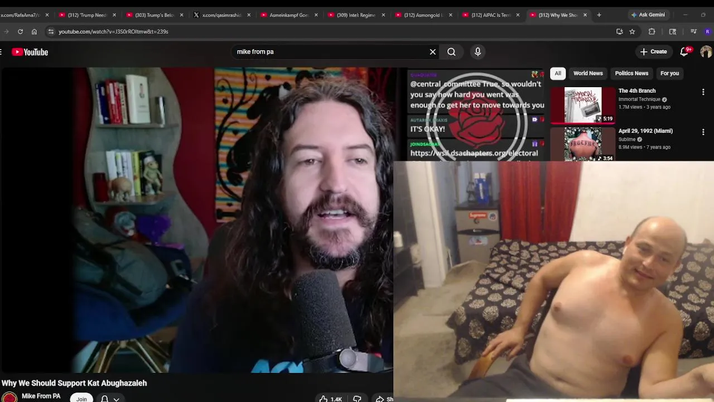This screenshot has width=714, height=402.
Task: Click the 1.4K like count
Action: pos(336,399)
